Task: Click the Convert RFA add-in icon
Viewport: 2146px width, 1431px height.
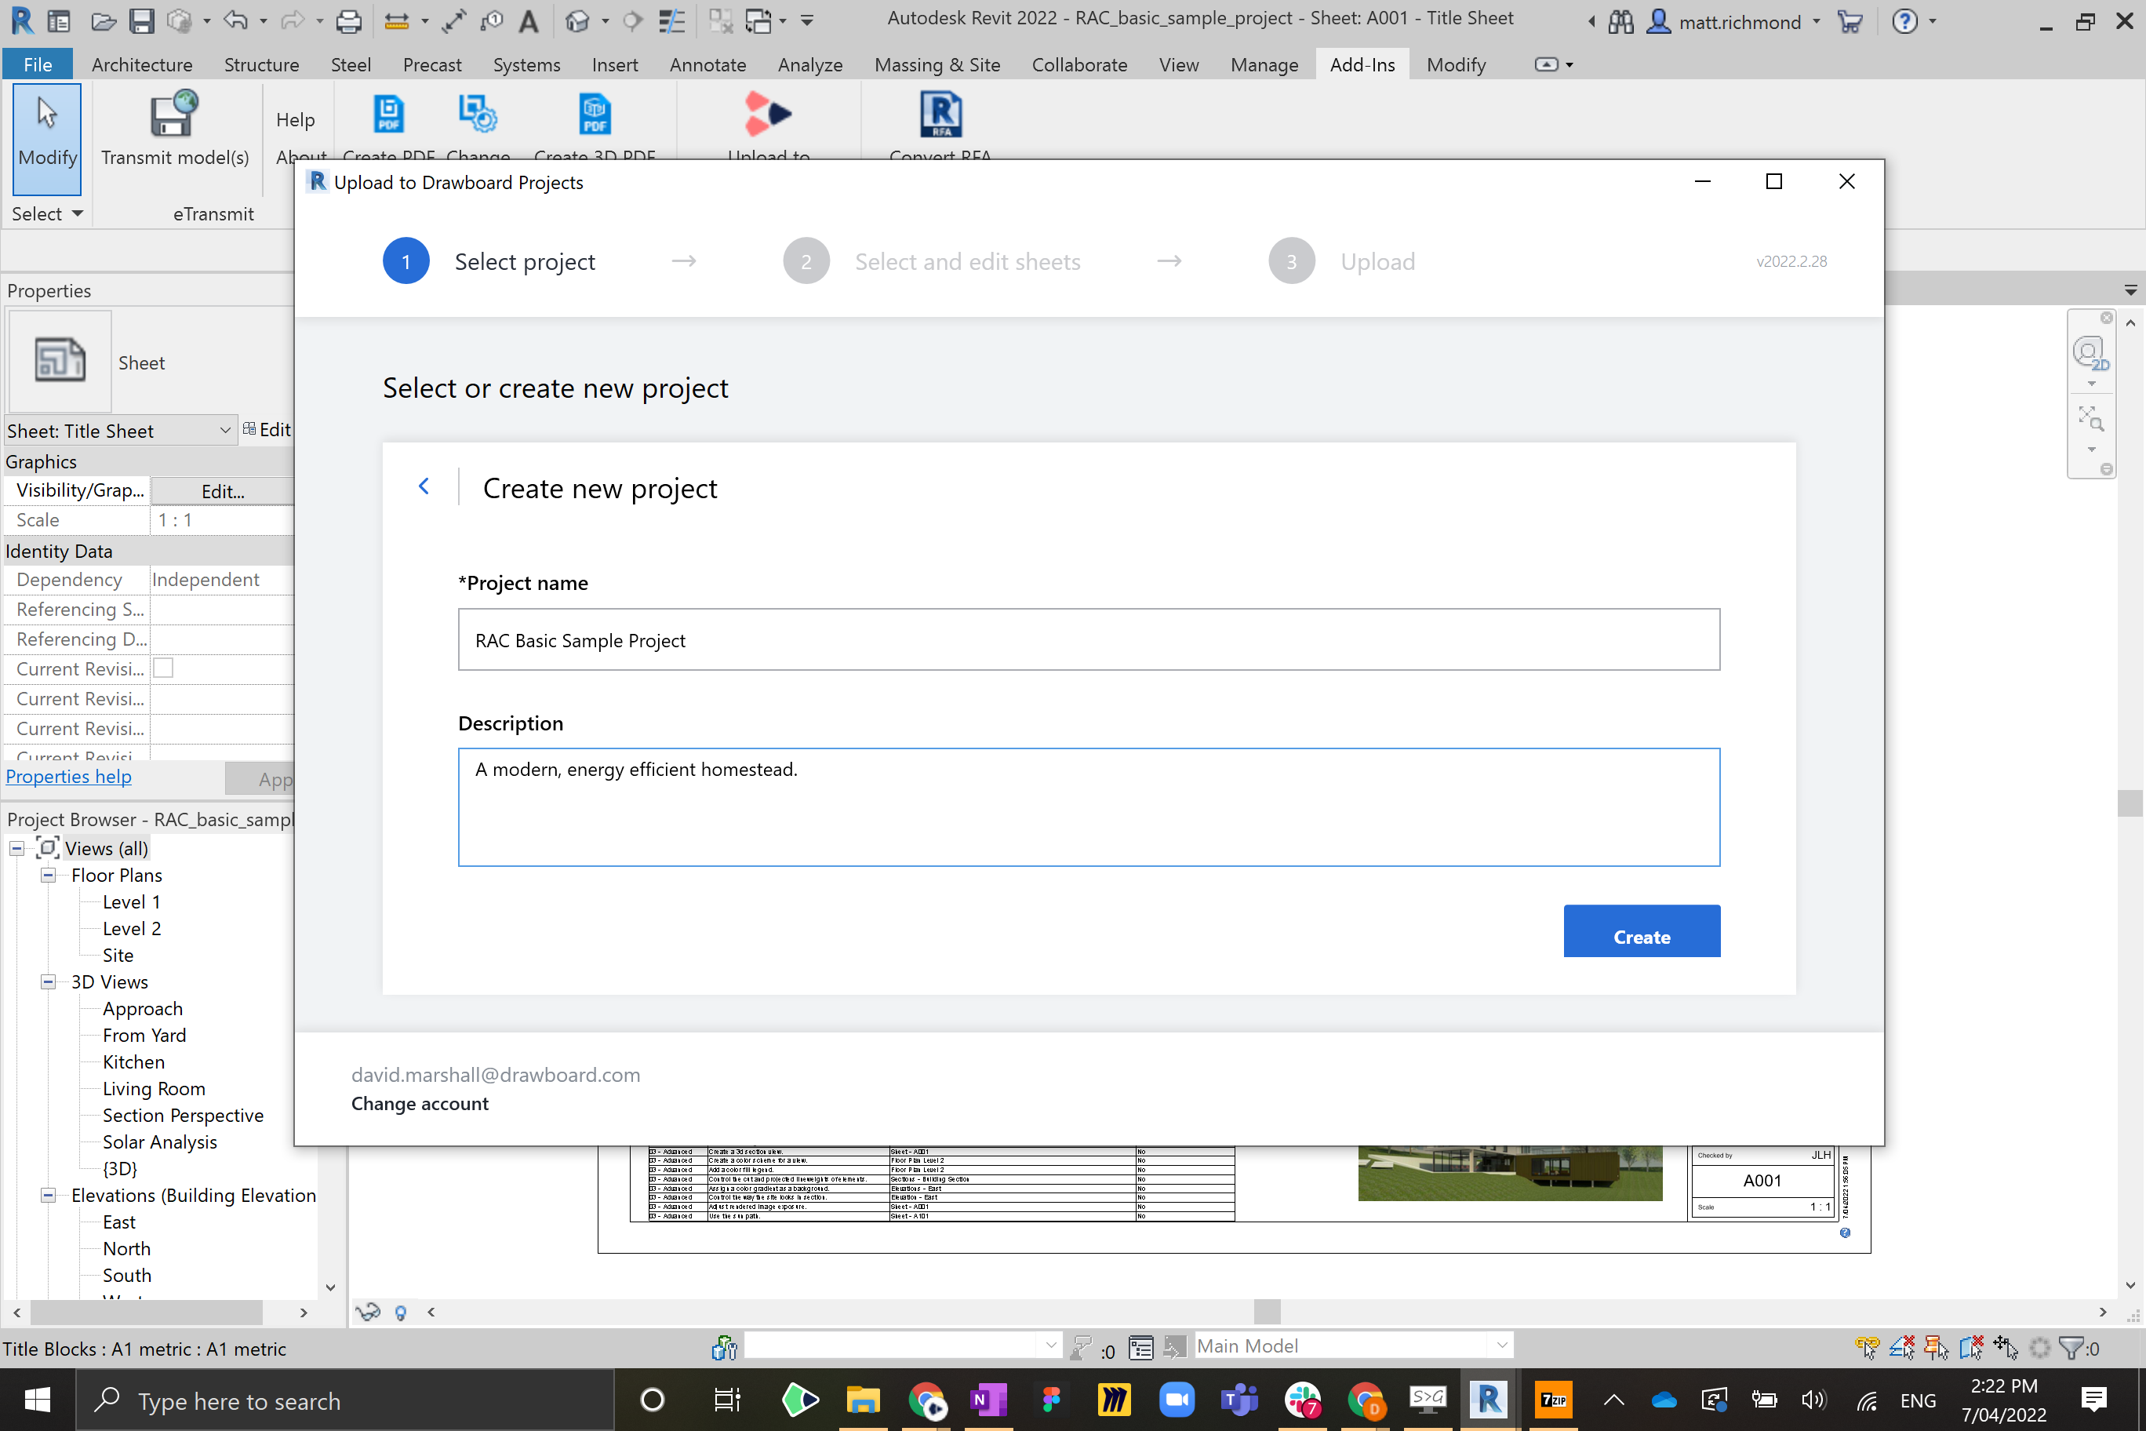Action: (x=940, y=114)
